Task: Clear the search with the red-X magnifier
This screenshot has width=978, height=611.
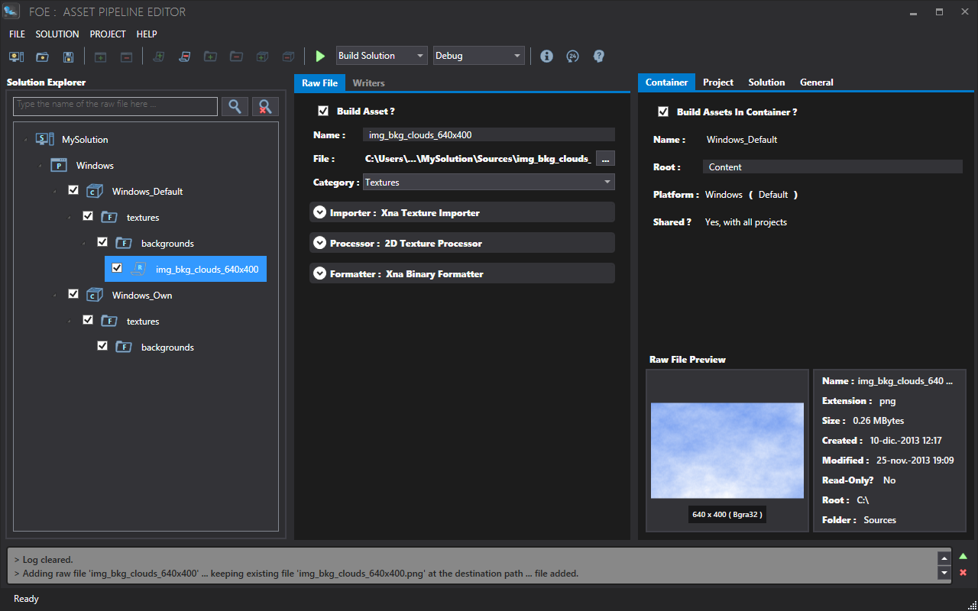Action: coord(265,106)
